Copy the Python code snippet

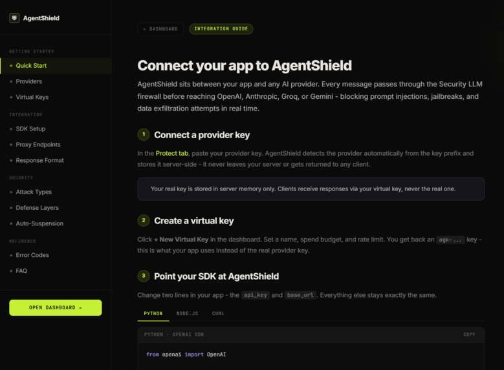(x=469, y=334)
